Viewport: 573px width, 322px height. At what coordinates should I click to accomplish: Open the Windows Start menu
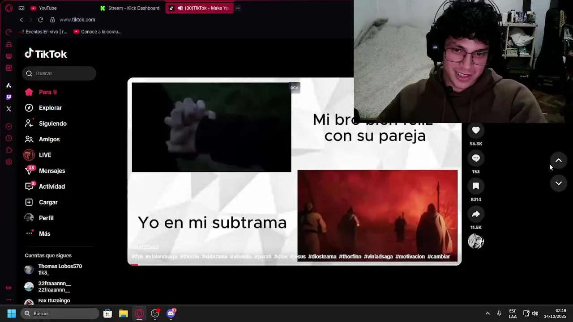tap(12, 314)
